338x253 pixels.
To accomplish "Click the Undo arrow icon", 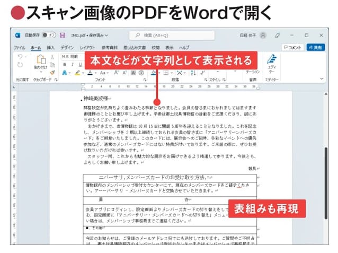I will tap(20, 57).
